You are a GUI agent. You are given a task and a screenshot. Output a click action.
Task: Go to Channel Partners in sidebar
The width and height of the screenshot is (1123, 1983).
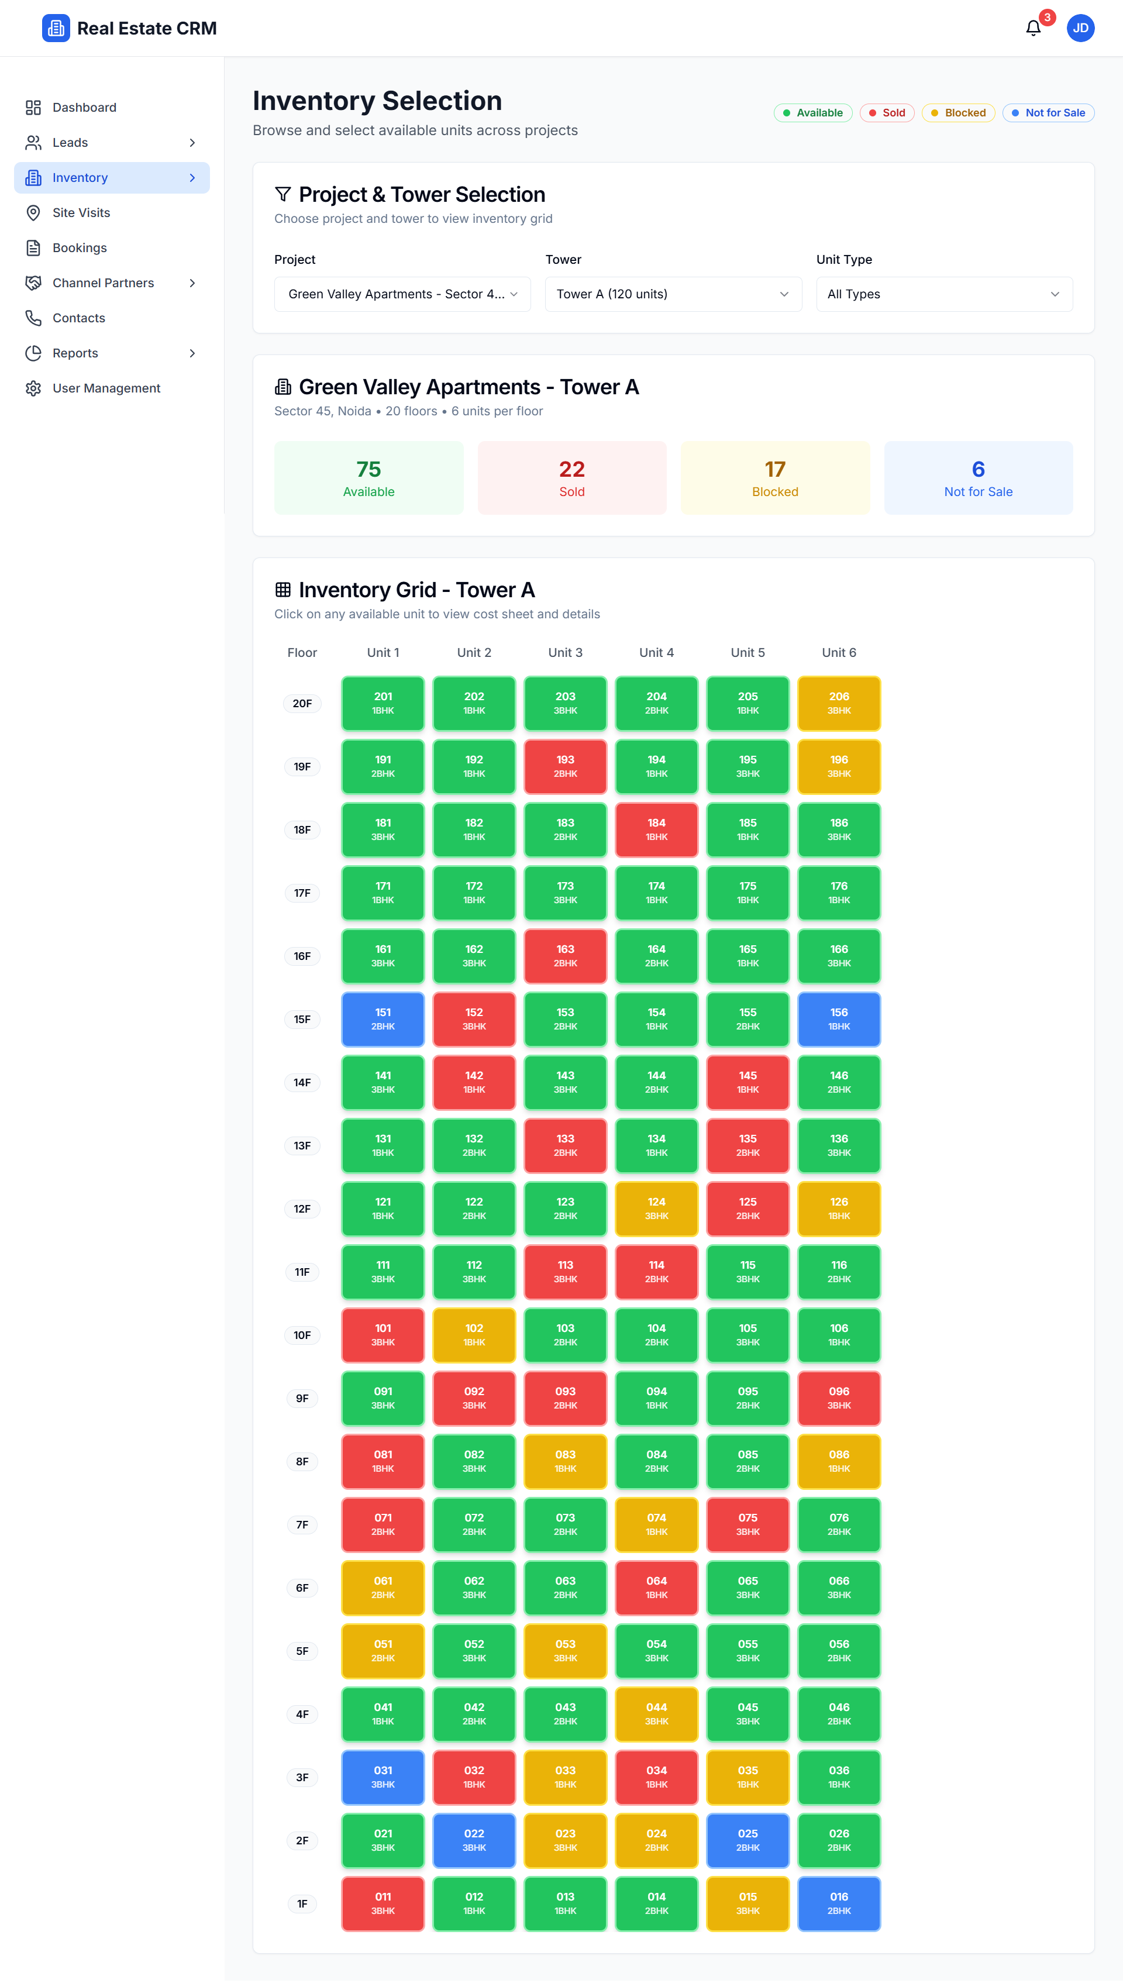[104, 283]
